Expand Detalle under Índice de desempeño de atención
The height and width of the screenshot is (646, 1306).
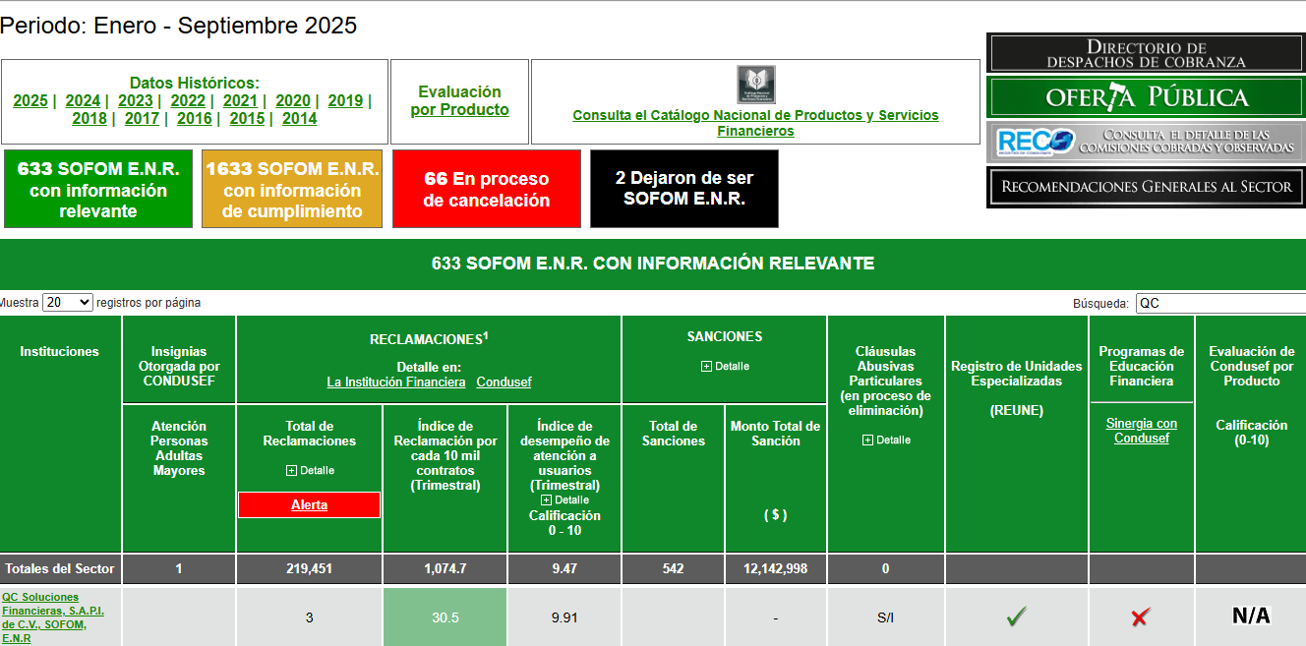point(564,499)
